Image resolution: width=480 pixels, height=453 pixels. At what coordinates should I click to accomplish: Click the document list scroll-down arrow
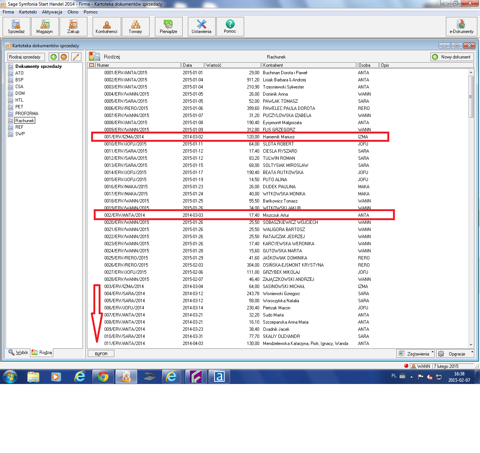click(471, 345)
